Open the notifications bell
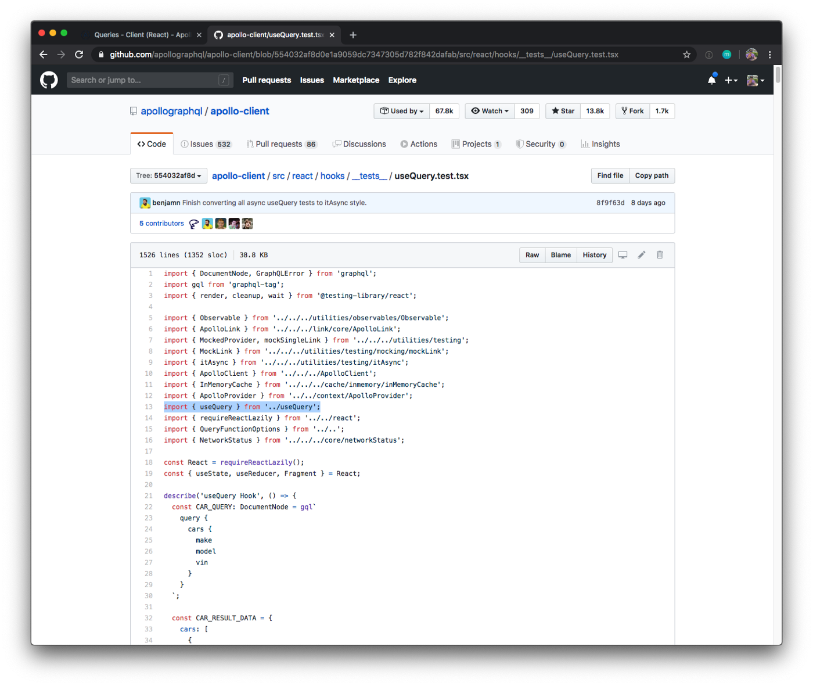This screenshot has height=686, width=813. (x=711, y=80)
